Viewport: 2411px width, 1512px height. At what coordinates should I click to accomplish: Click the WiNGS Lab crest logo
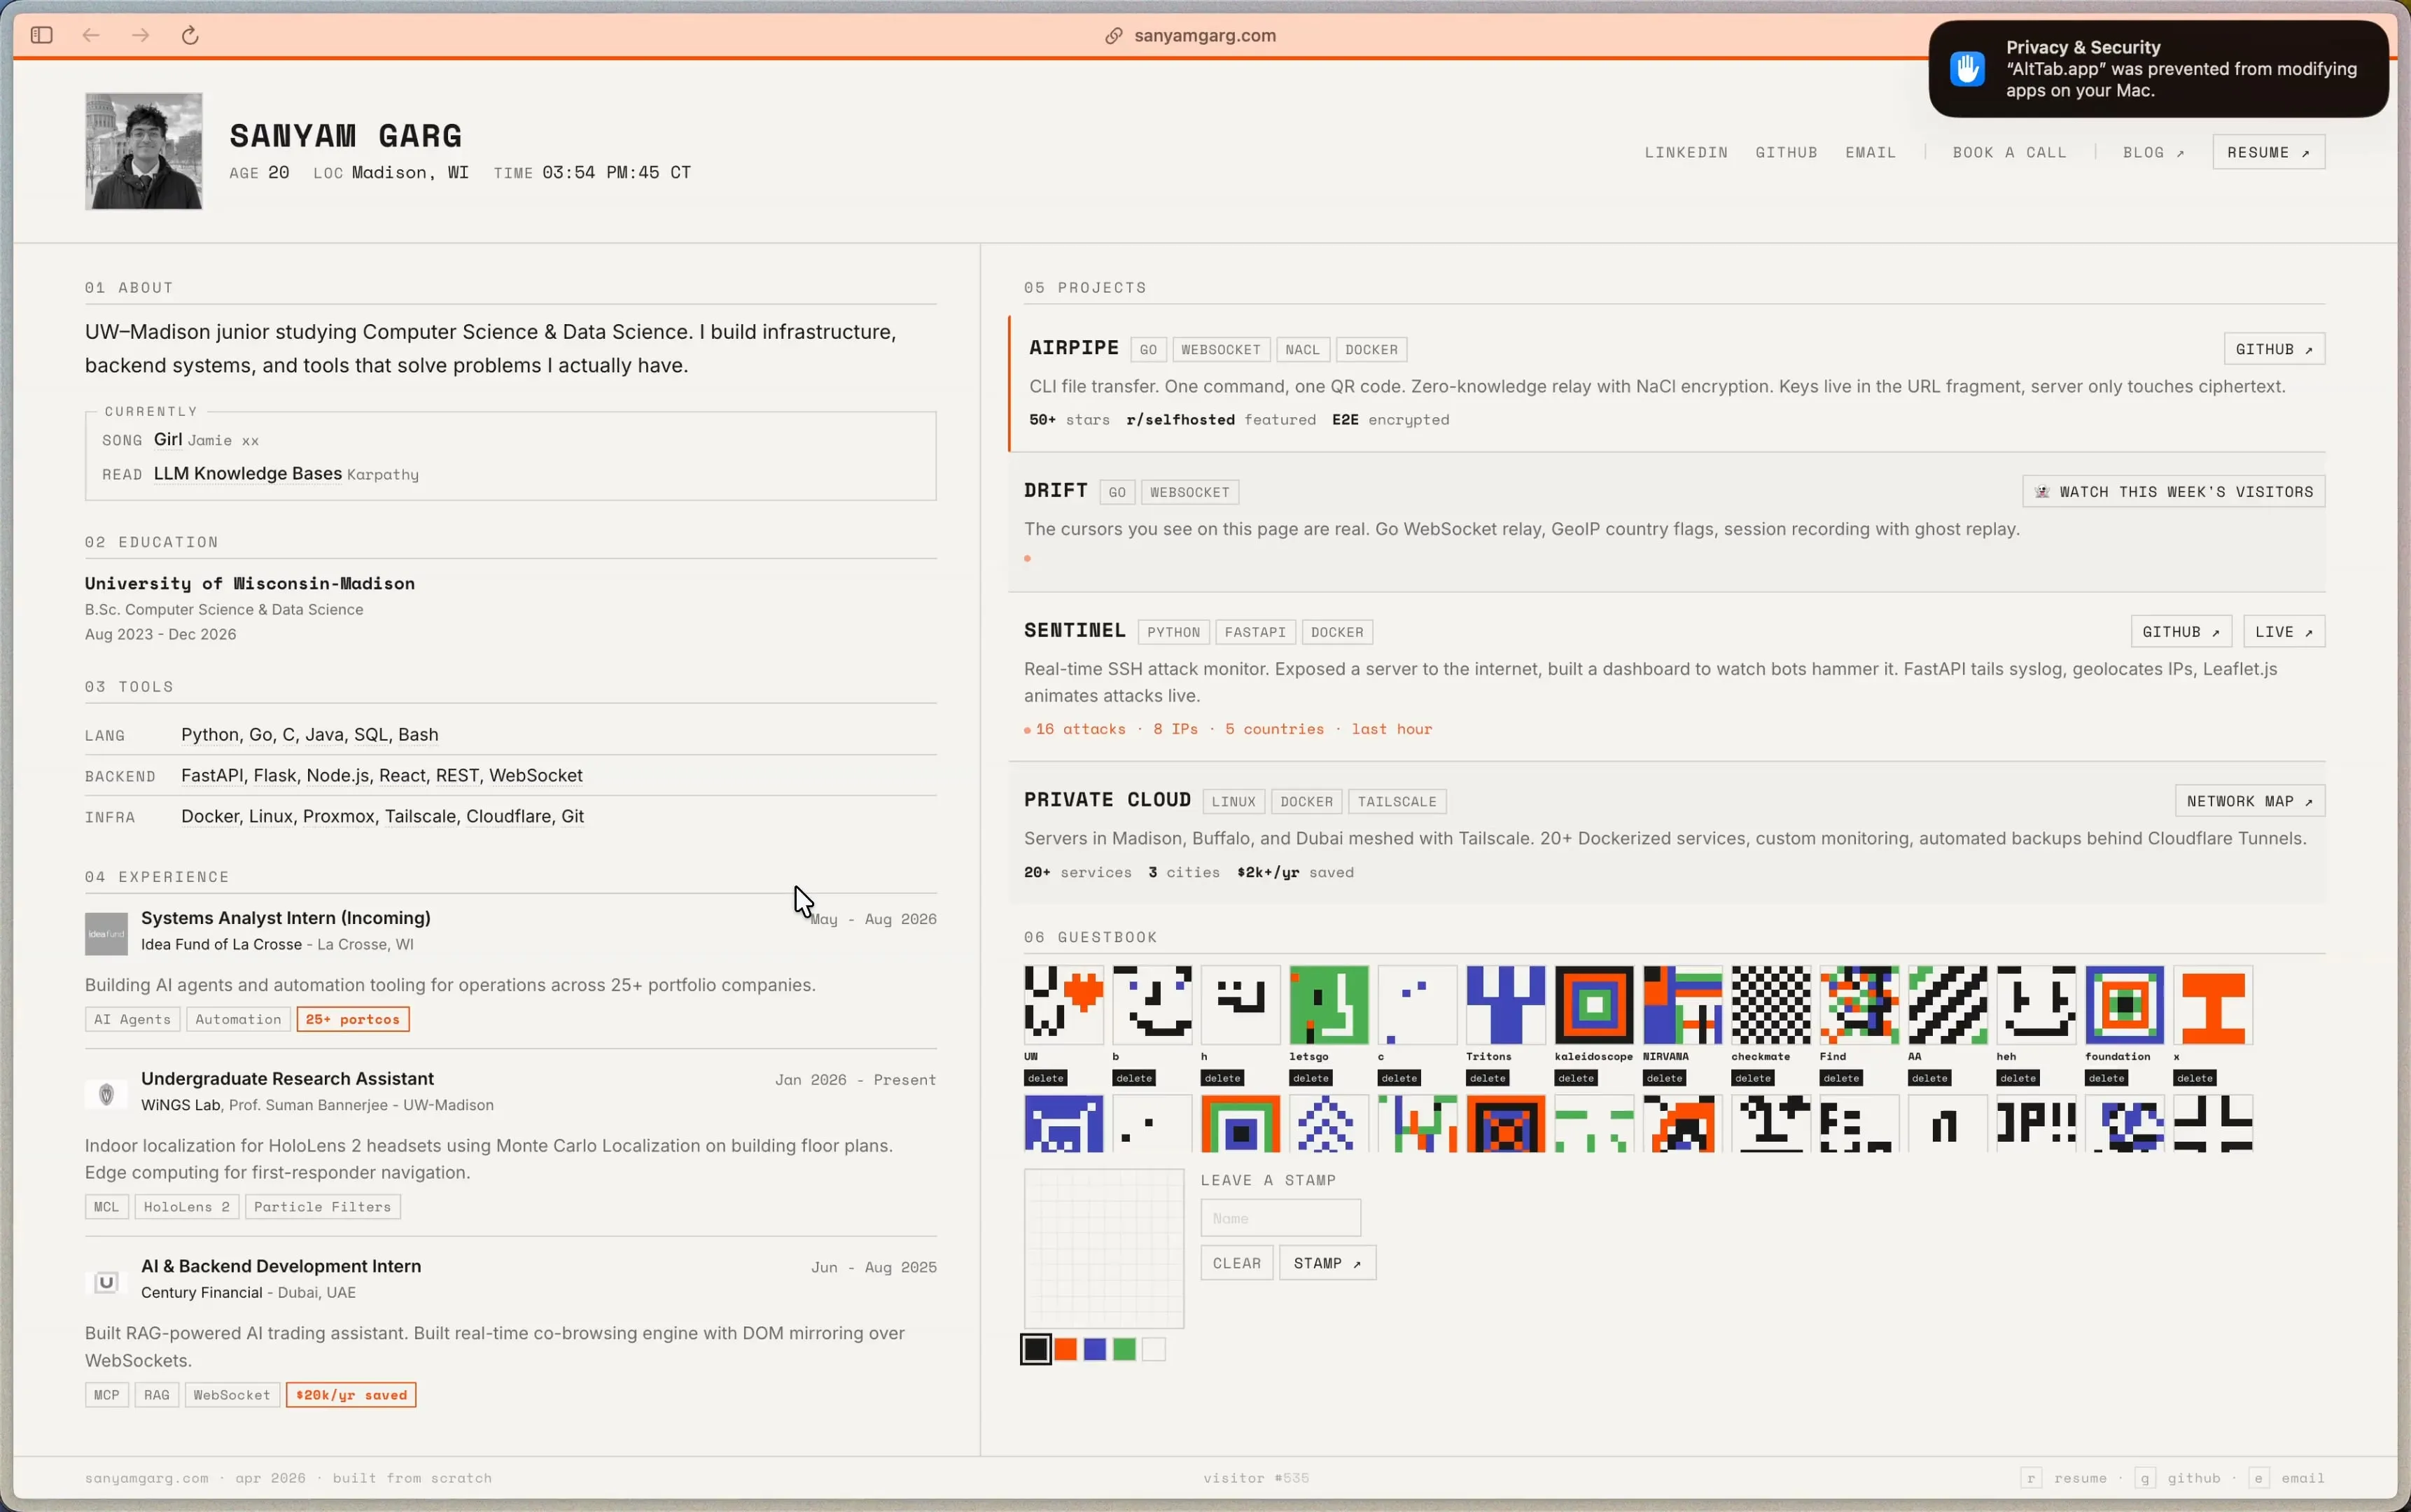coord(106,1094)
